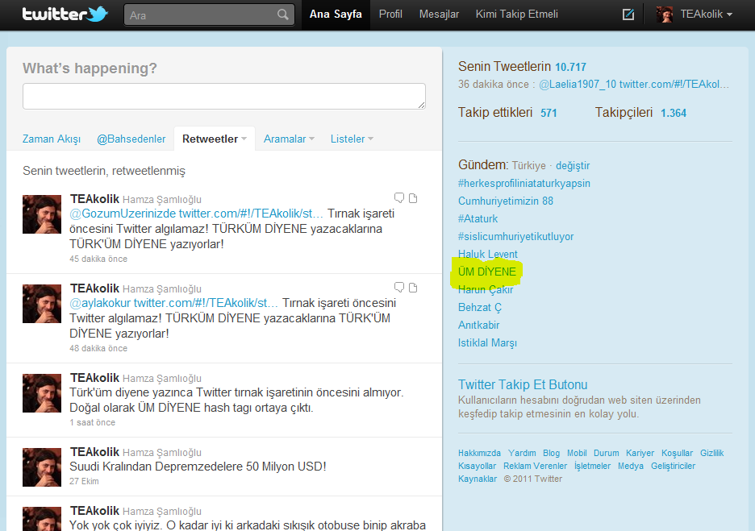The height and width of the screenshot is (531, 755).
Task: Click @Laelia1907_10 mention in sidebar
Action: [x=578, y=84]
